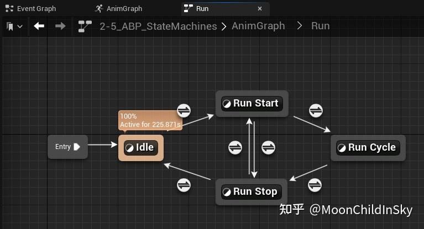The height and width of the screenshot is (229, 424).
Task: Click the Event Graph tab icon
Action: [9, 9]
